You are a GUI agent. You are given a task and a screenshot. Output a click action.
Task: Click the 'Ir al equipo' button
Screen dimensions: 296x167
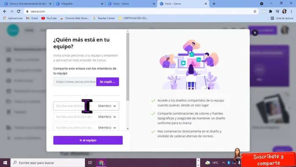(88, 140)
